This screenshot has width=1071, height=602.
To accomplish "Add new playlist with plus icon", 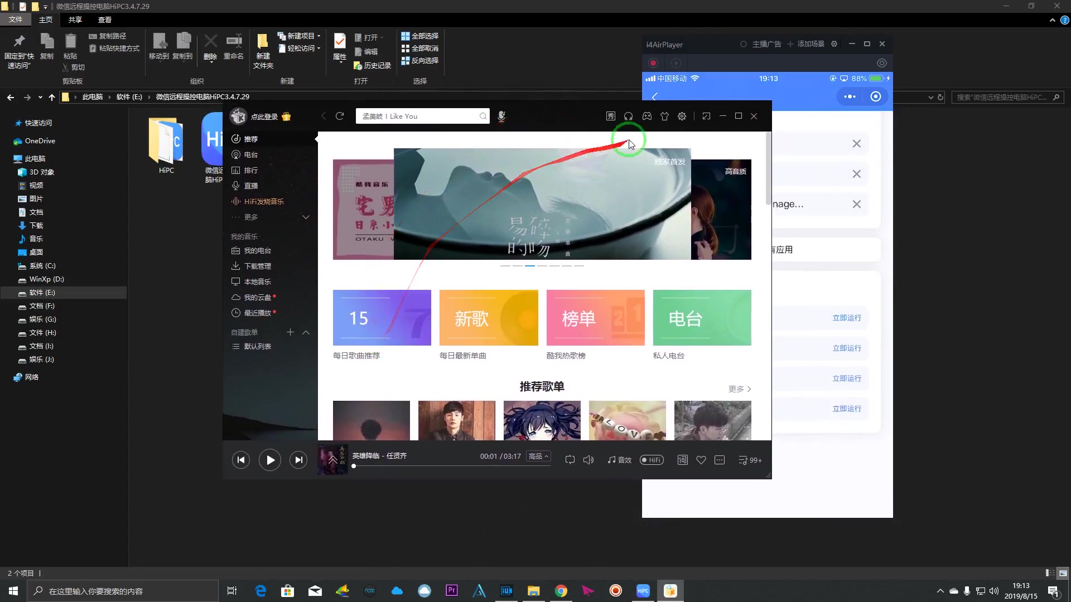I will (290, 332).
